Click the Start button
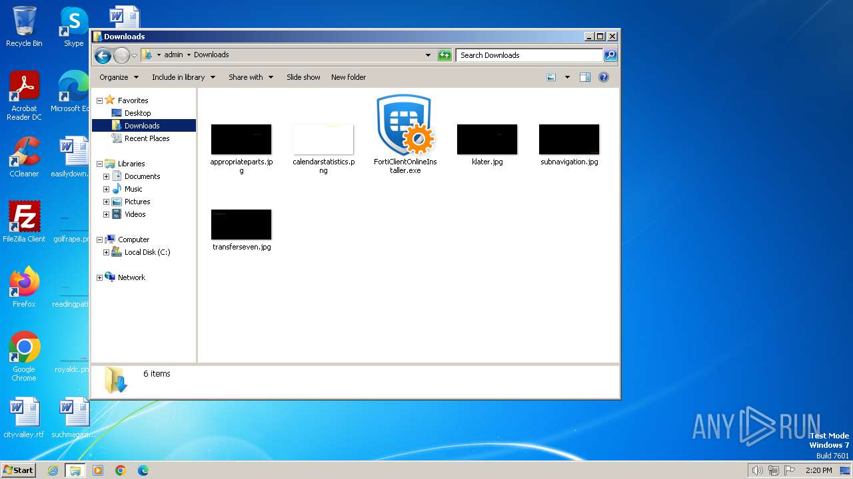The height and width of the screenshot is (479, 853). tap(18, 470)
